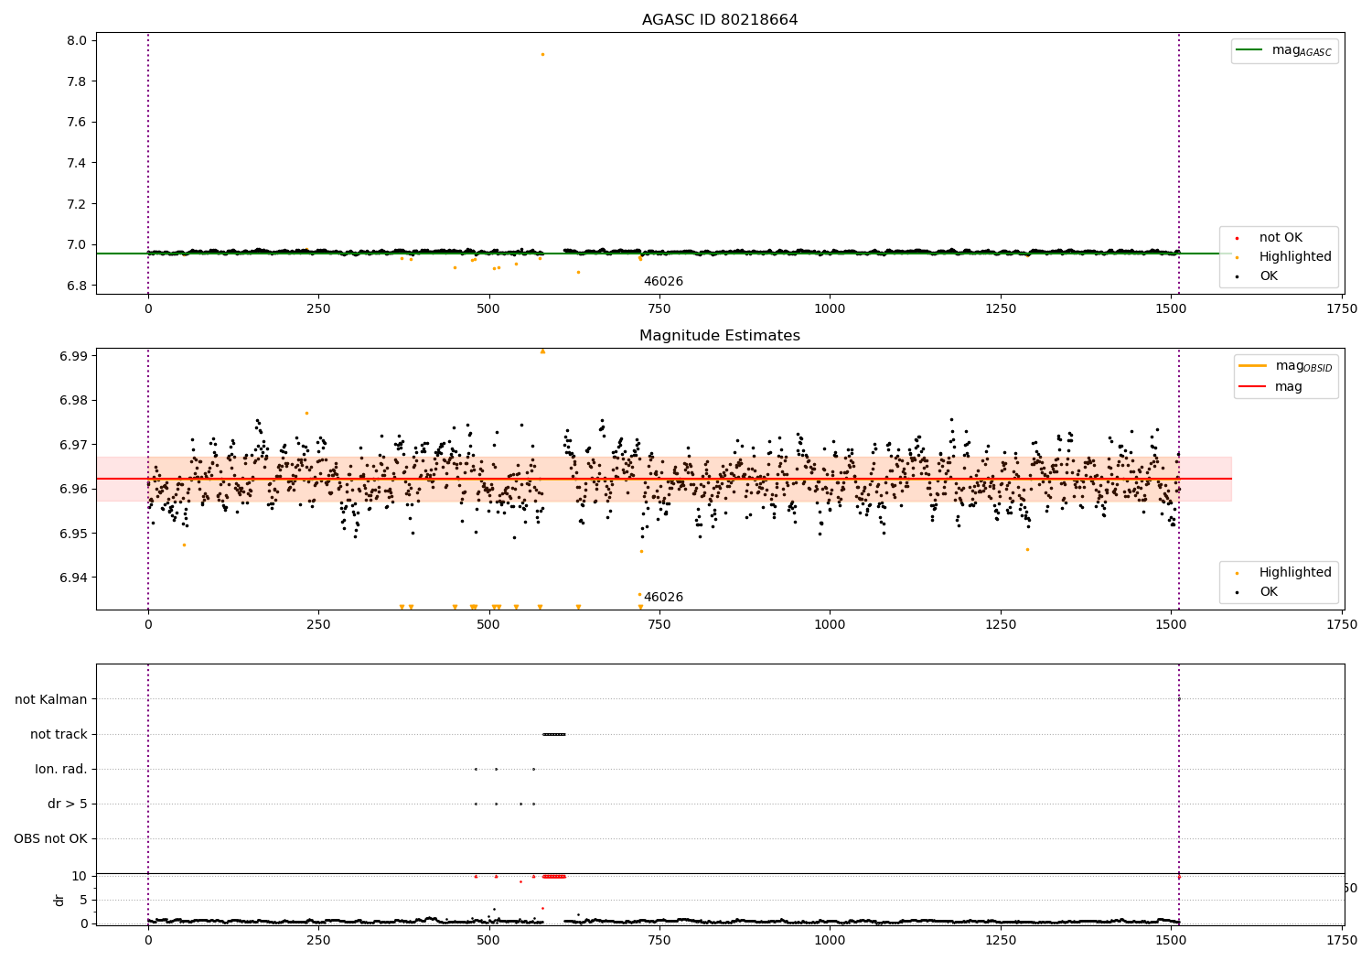Click x-axis tick 500 under Magnitude Estimates plot

click(489, 625)
